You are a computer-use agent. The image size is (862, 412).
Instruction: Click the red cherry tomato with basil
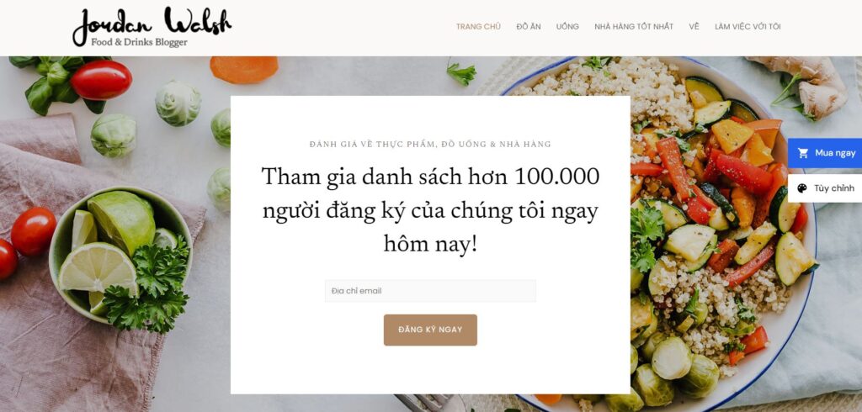(101, 80)
